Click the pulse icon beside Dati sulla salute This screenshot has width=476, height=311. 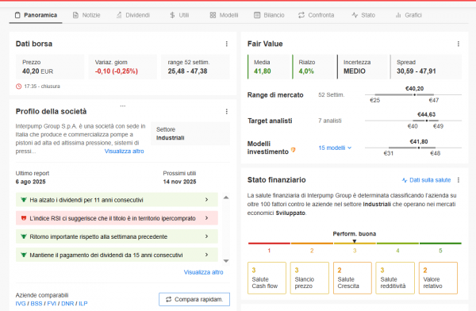(405, 180)
